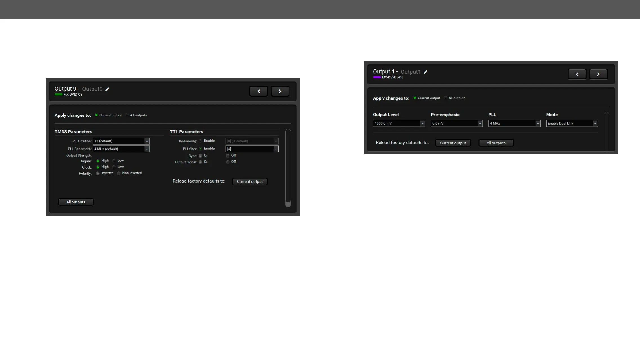Screen dimensions: 640x359
Task: Select All outputs radio in Output 9 panel
Action: click(127, 115)
